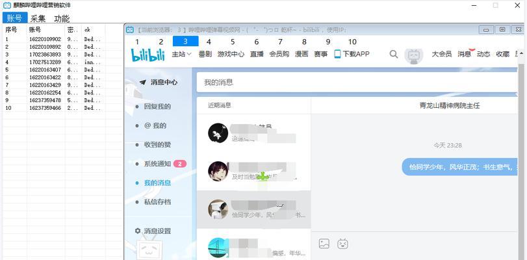Open 私信存档 archive

tap(157, 201)
